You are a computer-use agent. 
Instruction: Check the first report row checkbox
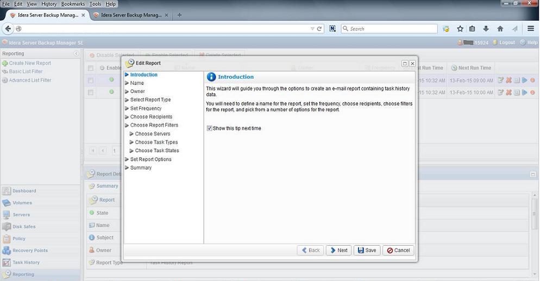click(x=91, y=80)
